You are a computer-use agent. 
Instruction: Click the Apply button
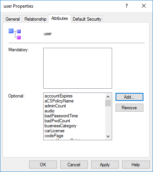coord(105,165)
